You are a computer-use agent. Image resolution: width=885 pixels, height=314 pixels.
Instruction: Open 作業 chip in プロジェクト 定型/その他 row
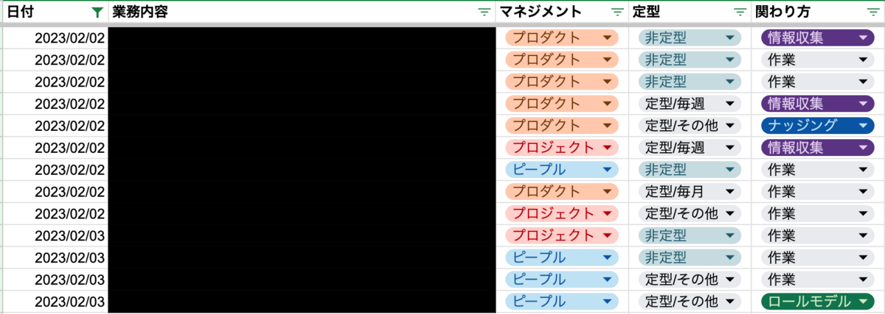818,214
